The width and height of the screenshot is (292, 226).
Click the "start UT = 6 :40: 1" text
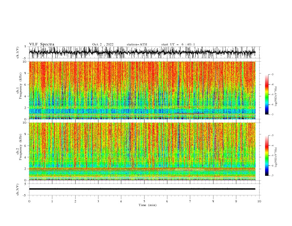point(178,44)
